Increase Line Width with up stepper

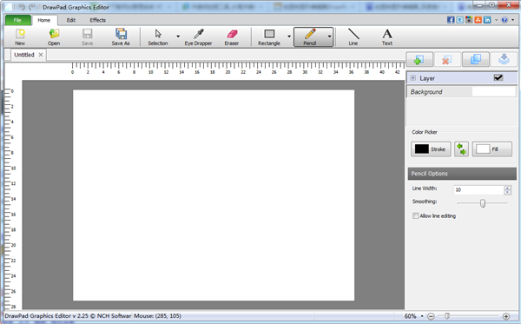click(507, 188)
